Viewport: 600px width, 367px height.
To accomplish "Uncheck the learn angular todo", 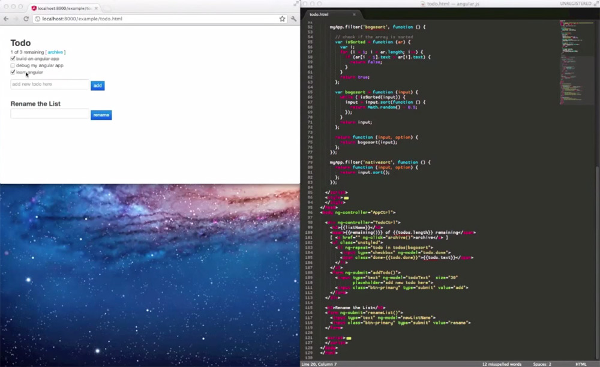I will pyautogui.click(x=13, y=72).
